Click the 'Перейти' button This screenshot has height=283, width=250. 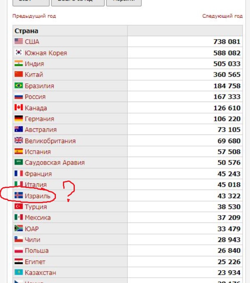pyautogui.click(x=124, y=2)
